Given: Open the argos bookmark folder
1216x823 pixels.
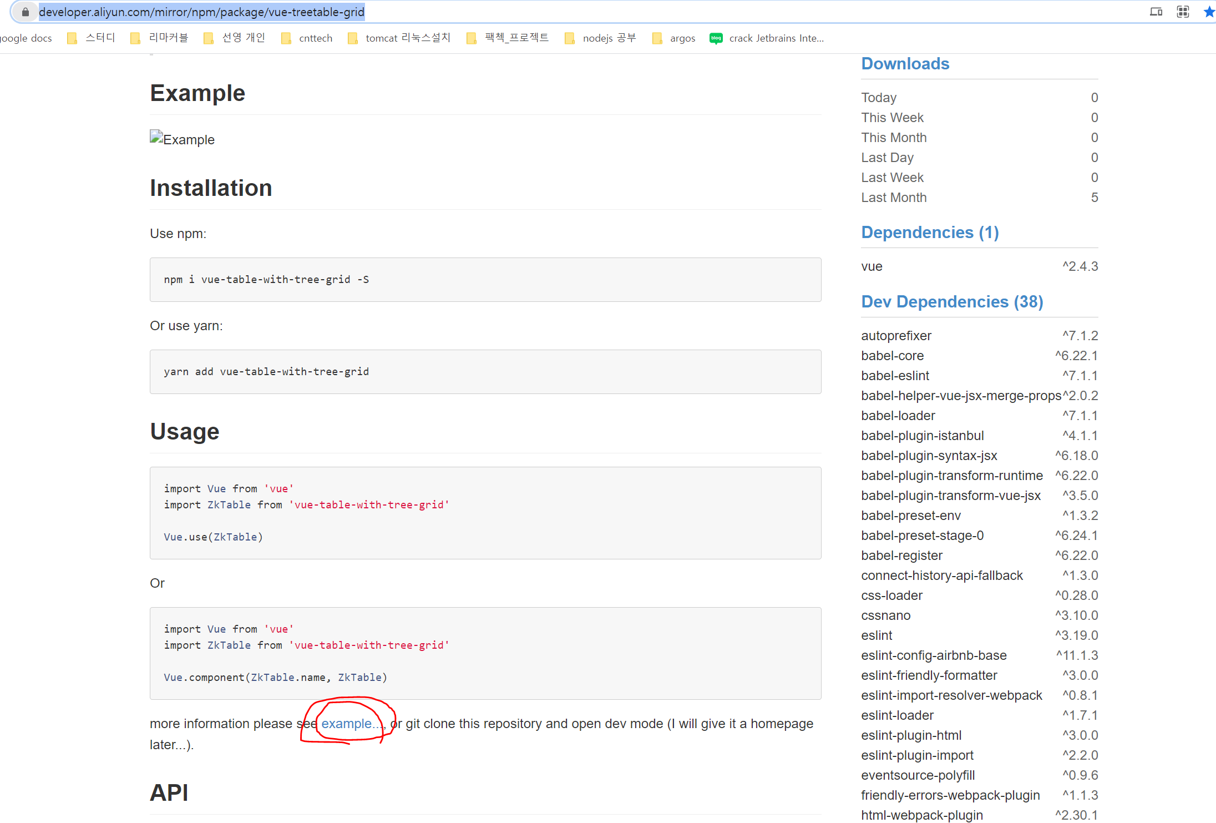Looking at the screenshot, I should point(674,38).
